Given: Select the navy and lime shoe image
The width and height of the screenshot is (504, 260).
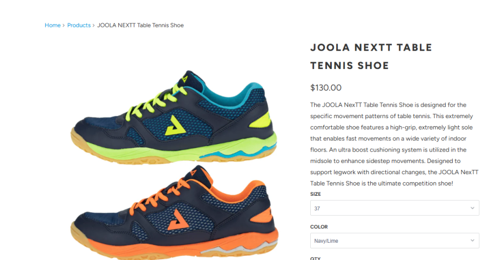Looking at the screenshot, I should [x=174, y=117].
